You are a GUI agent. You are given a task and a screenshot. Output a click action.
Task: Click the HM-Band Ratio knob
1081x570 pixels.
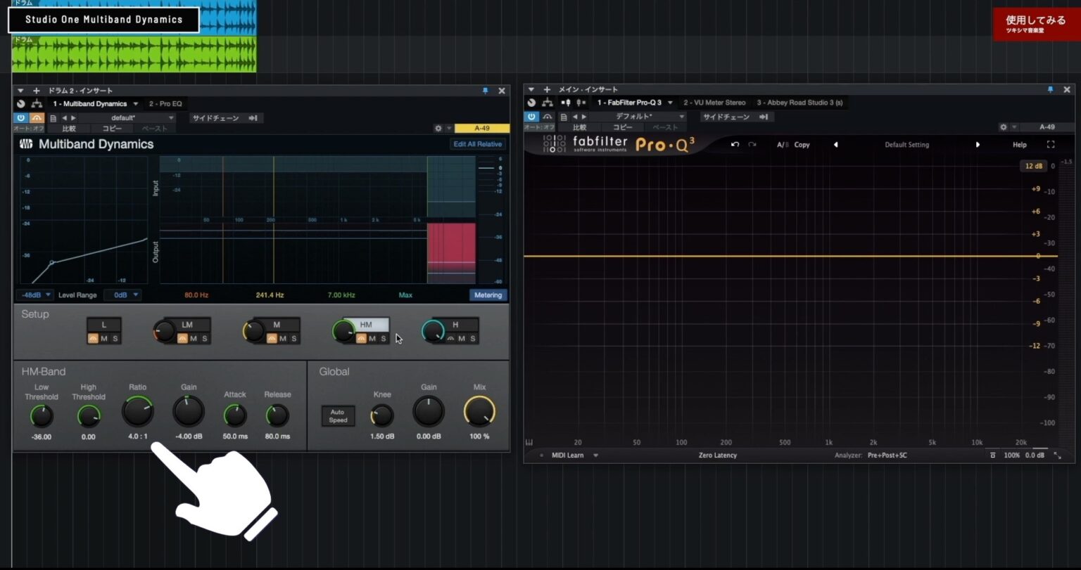click(137, 411)
